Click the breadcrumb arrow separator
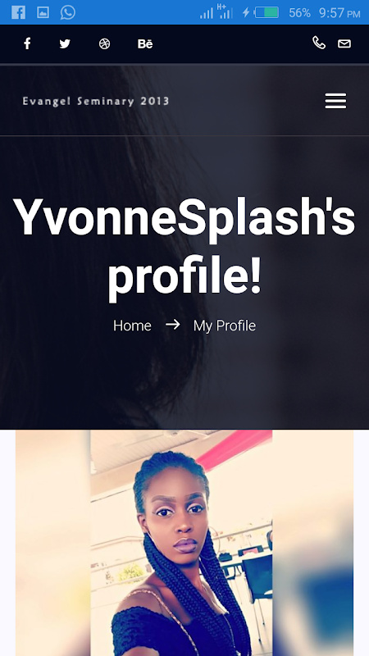 (173, 324)
